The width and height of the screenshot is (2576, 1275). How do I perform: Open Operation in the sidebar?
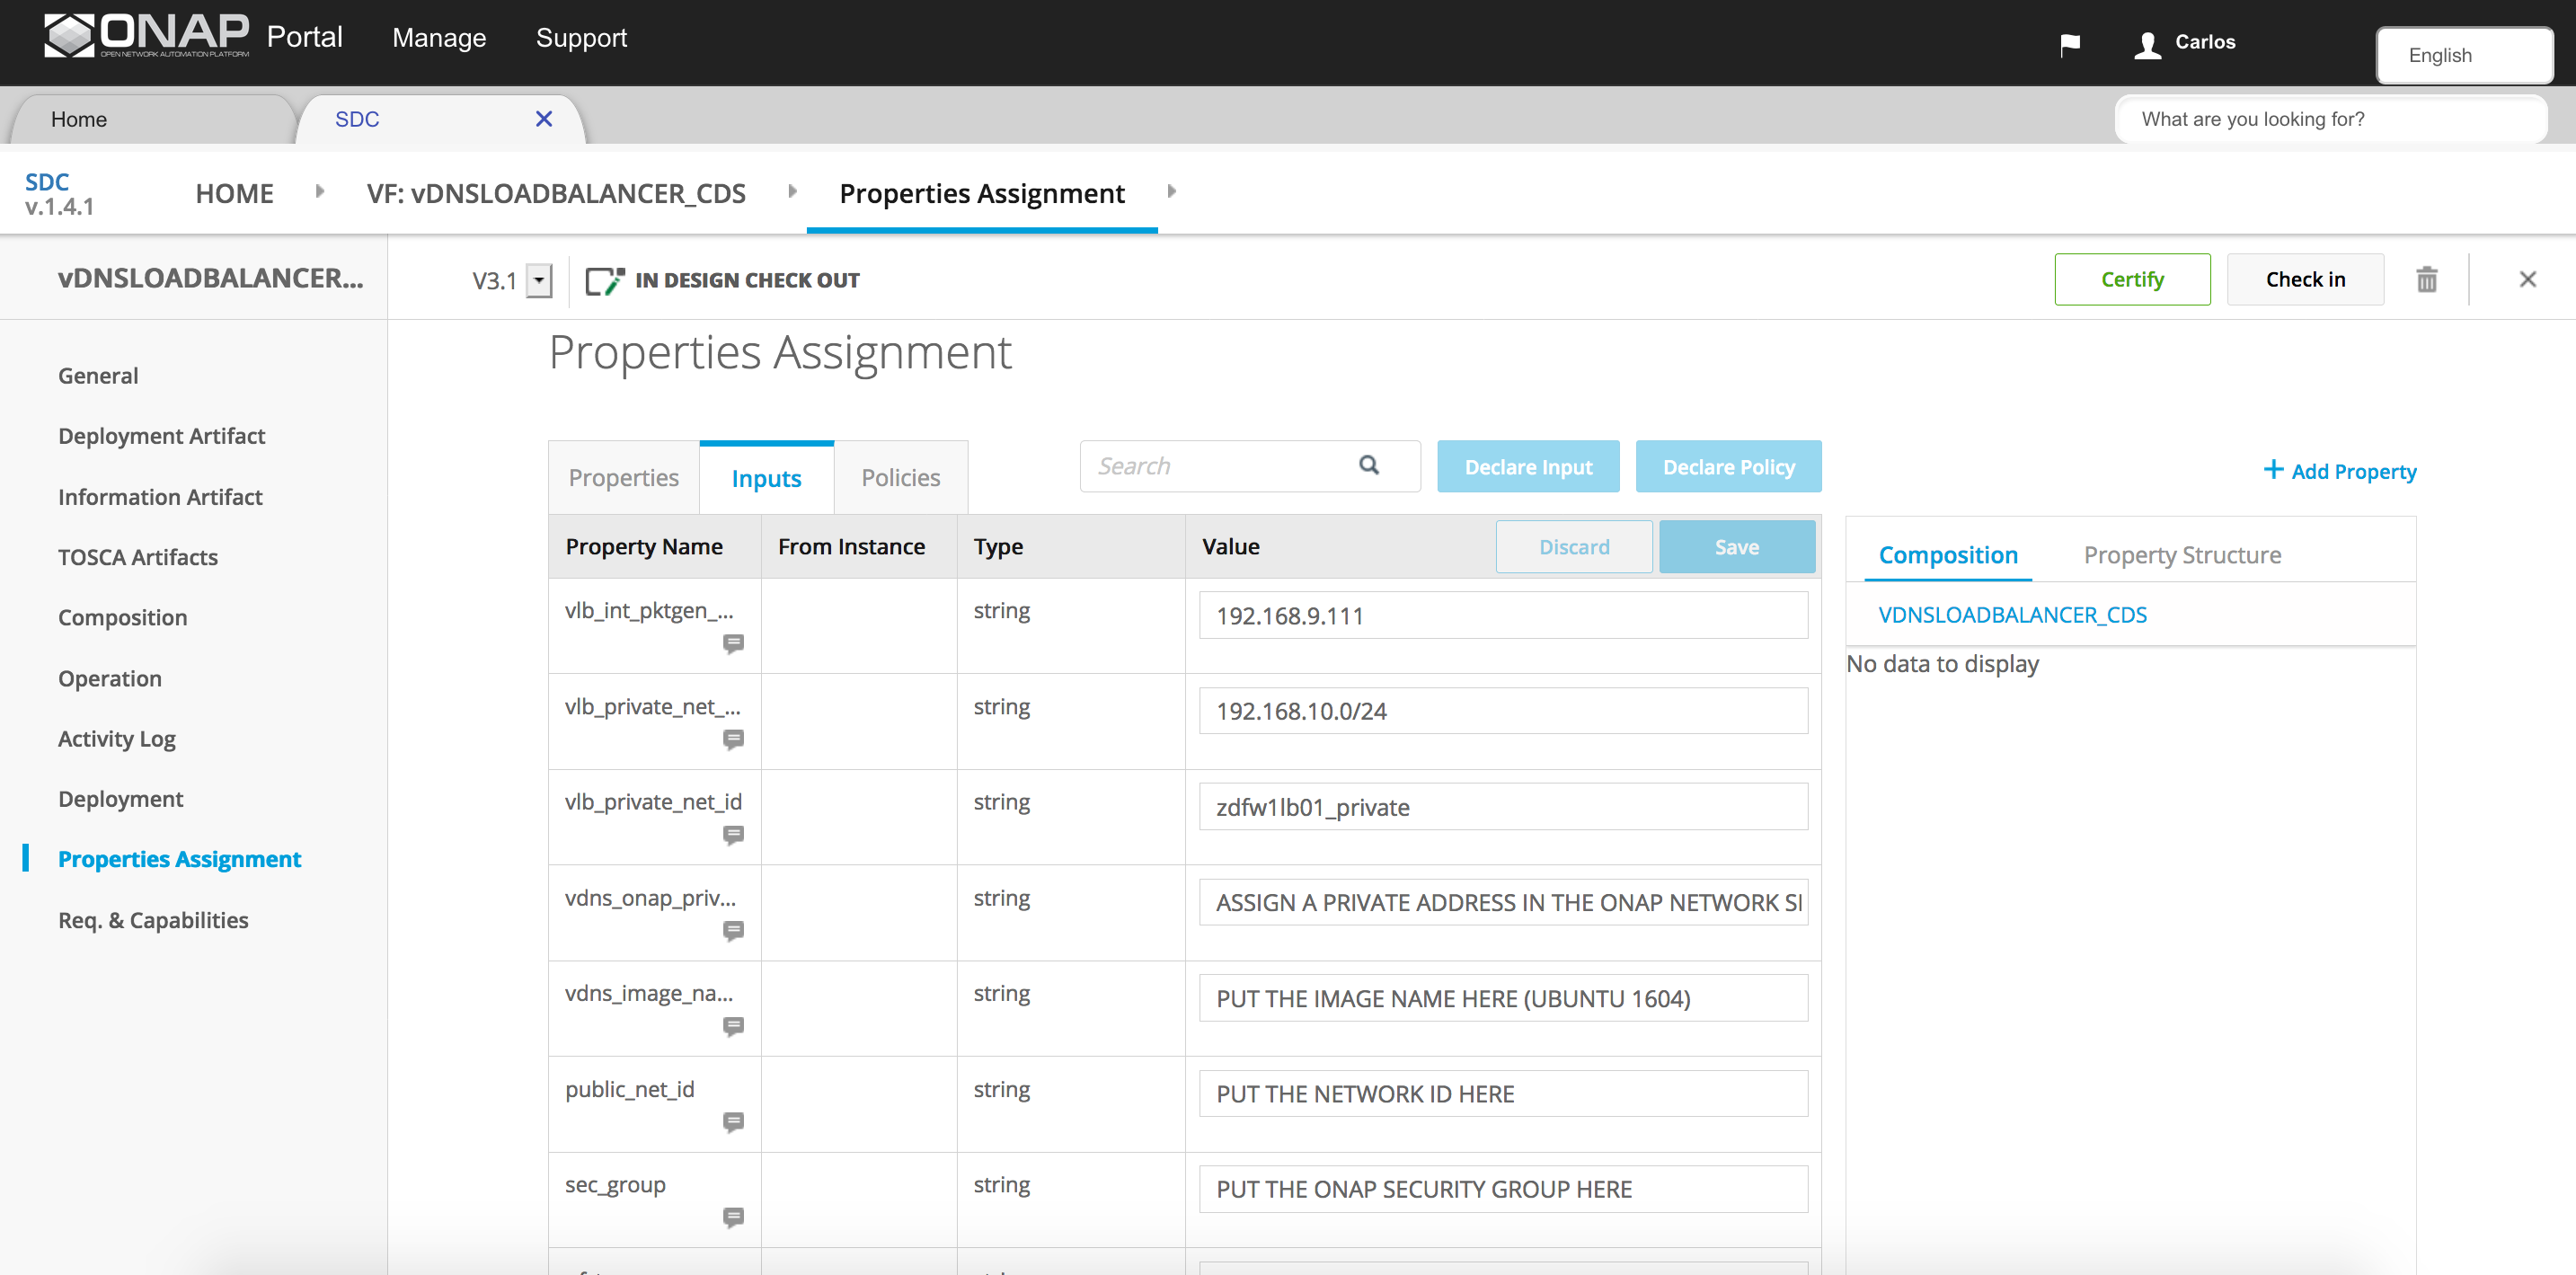click(x=110, y=678)
